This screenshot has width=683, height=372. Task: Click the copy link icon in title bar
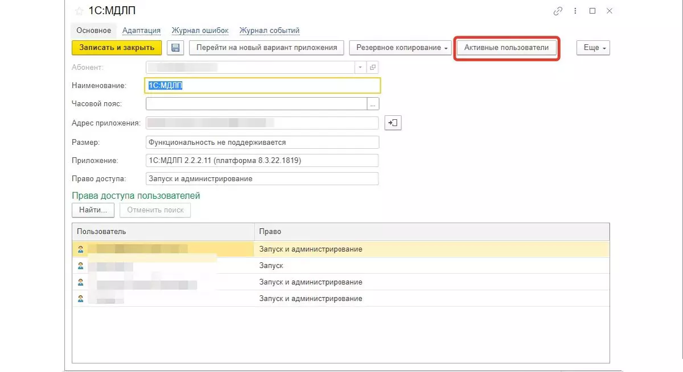[557, 11]
